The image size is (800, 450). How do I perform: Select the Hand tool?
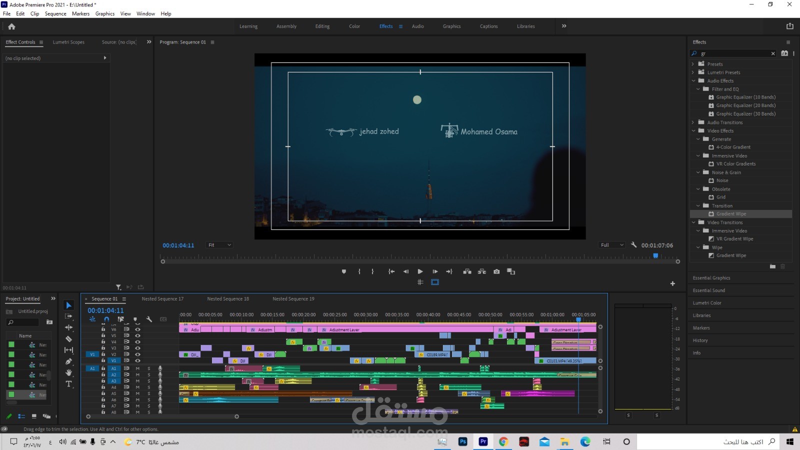(69, 372)
